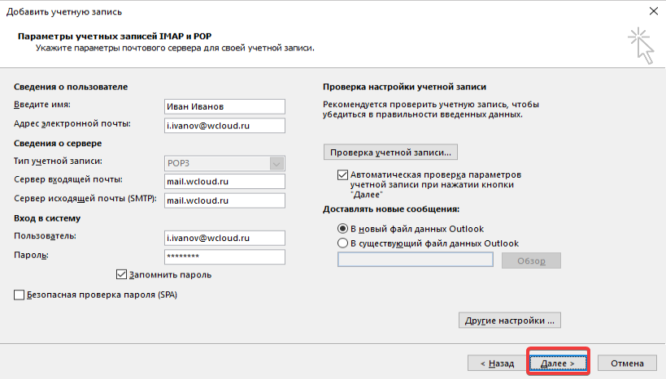Click the Адрес электронной почты input field
Image resolution: width=666 pixels, height=379 pixels.
pyautogui.click(x=224, y=125)
